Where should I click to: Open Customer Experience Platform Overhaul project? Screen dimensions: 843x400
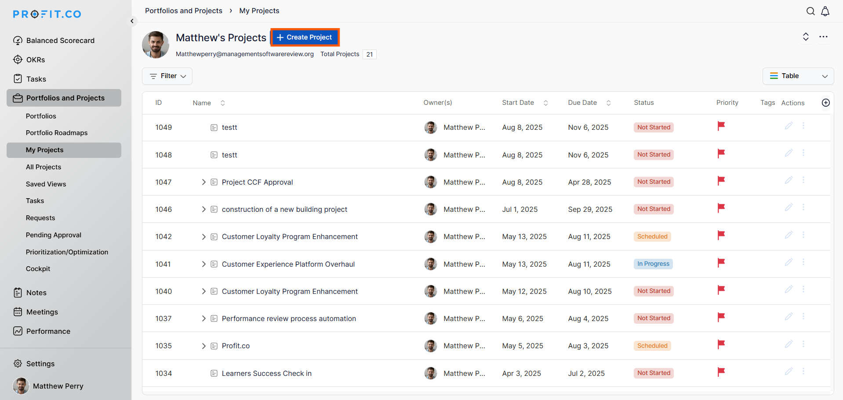[288, 264]
